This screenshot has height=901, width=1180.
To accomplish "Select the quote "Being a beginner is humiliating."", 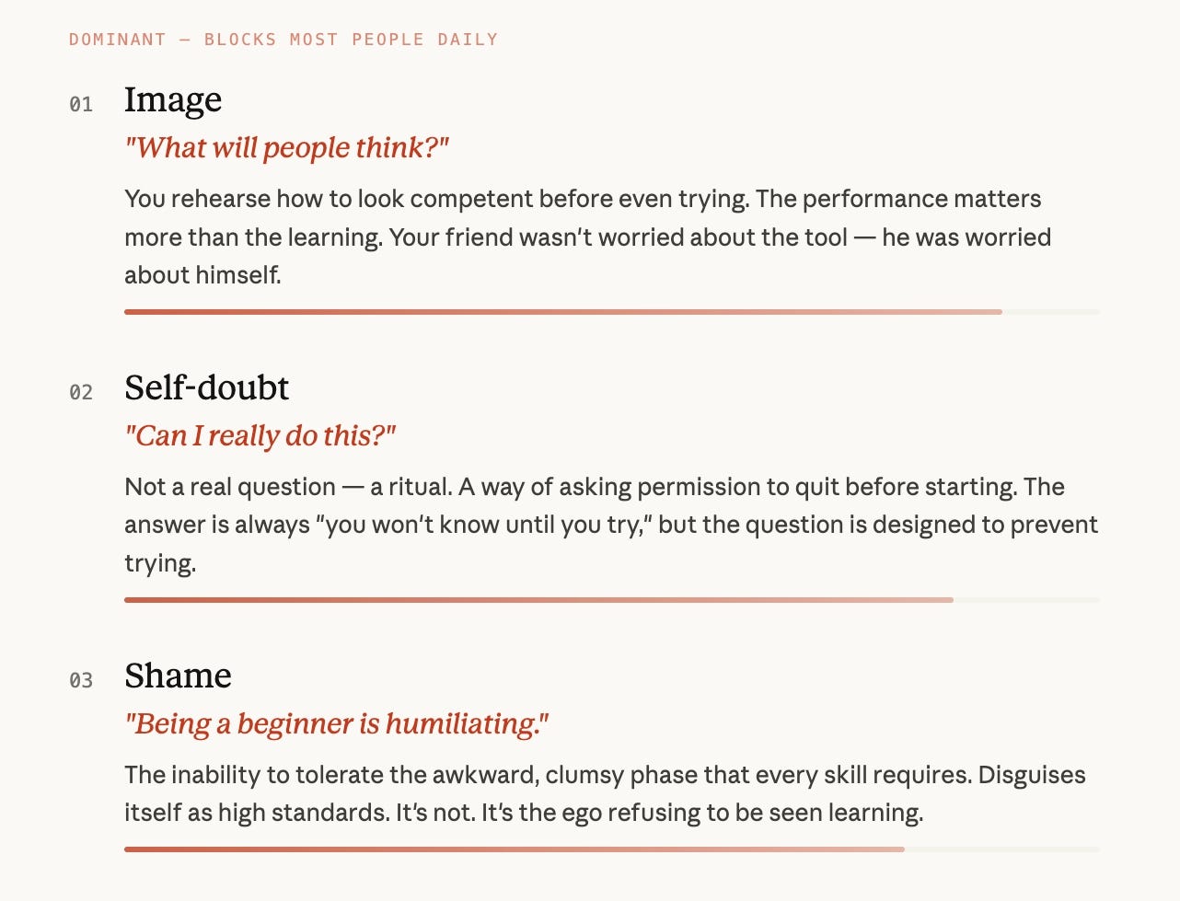I will tap(337, 723).
